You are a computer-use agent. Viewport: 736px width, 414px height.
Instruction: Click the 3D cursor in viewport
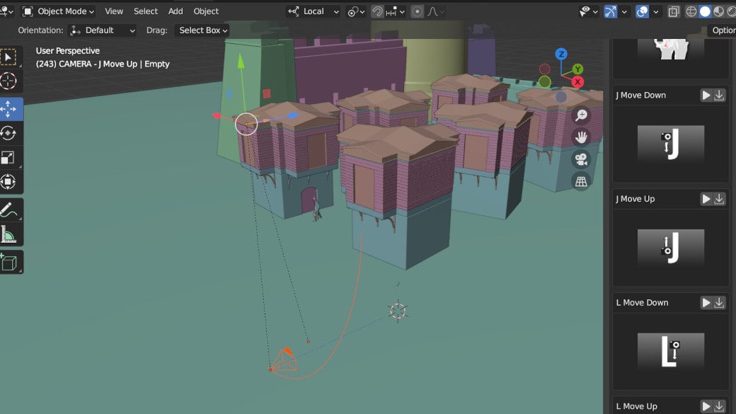[398, 311]
